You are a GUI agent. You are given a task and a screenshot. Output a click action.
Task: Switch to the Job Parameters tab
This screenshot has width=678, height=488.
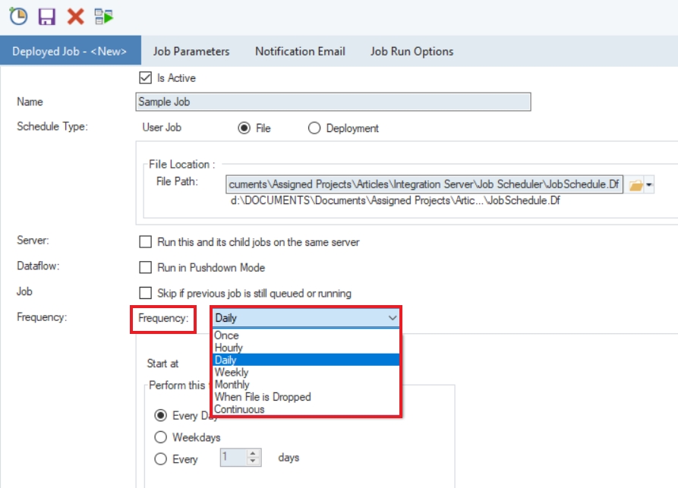click(x=191, y=52)
